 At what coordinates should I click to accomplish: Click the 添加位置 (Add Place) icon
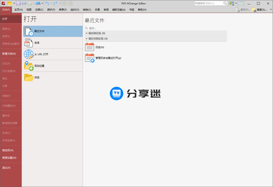[29, 65]
